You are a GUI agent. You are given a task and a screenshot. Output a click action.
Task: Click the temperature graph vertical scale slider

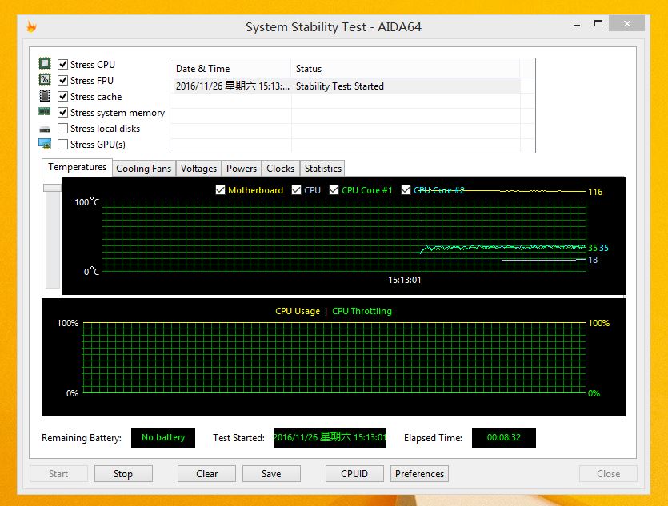(x=53, y=188)
